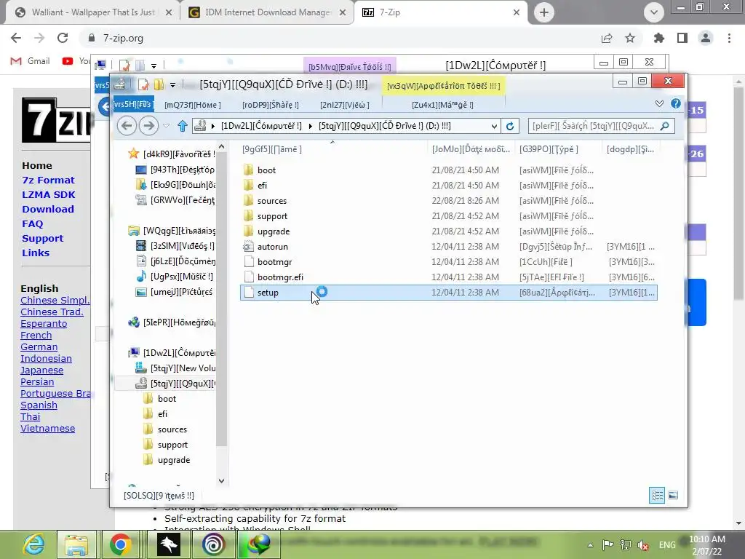Click the Explorer Forward navigation arrow
This screenshot has height=559, width=745.
(x=148, y=126)
